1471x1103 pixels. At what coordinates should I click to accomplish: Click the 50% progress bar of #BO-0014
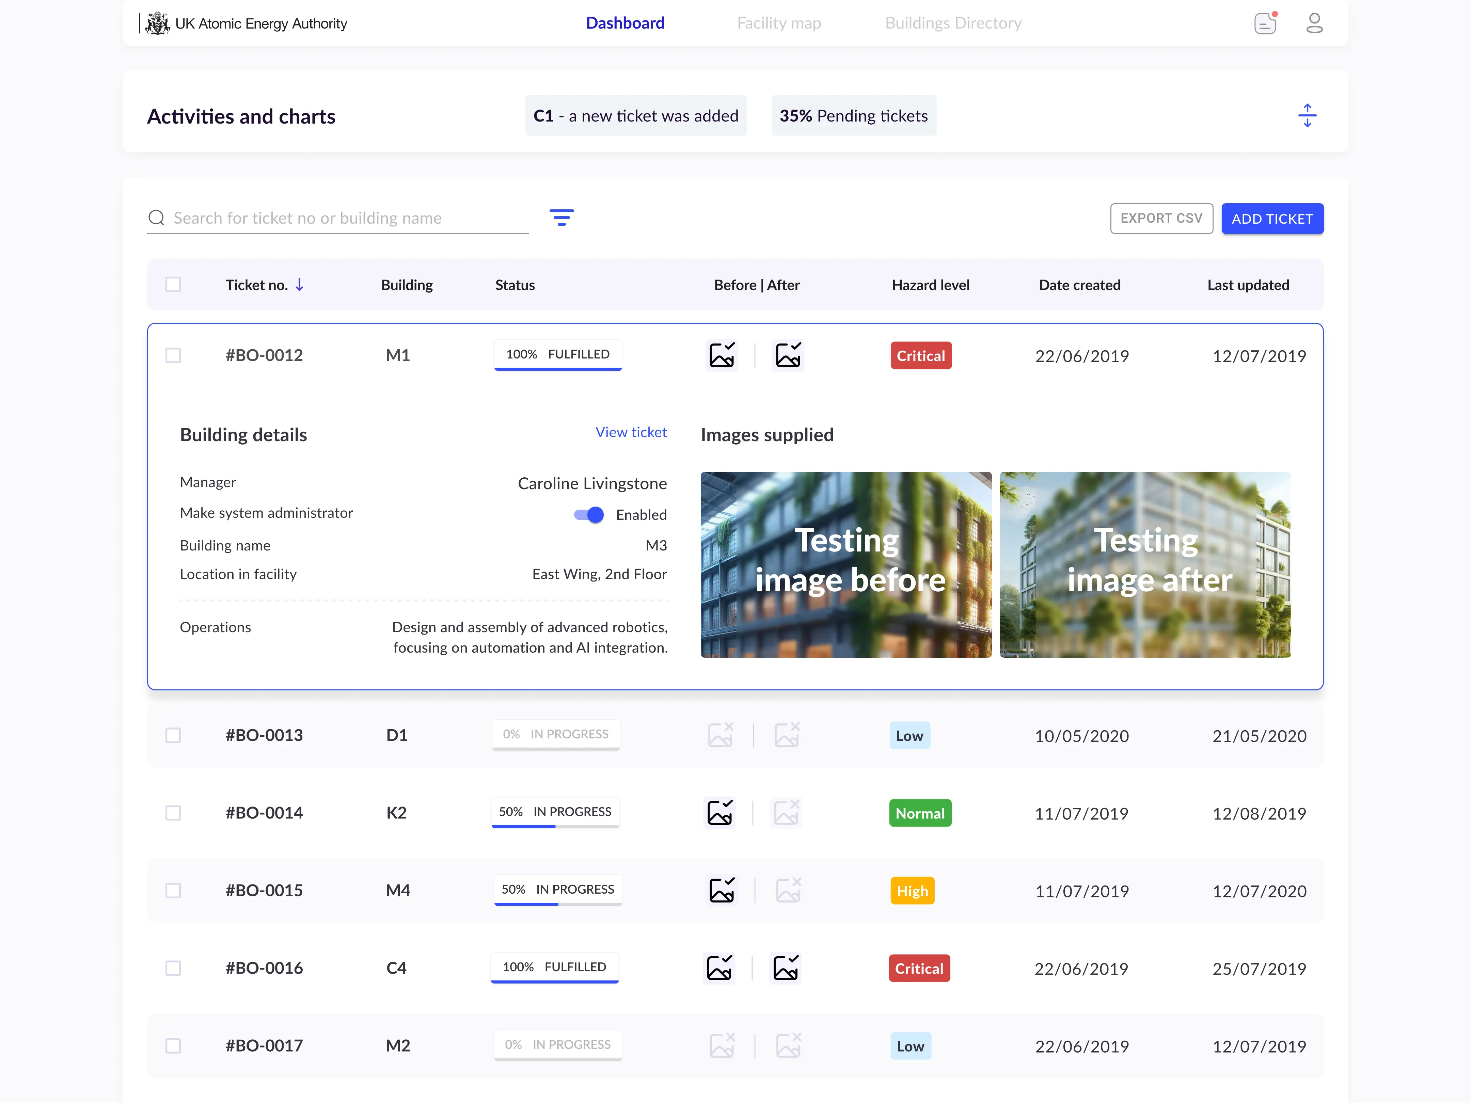(555, 813)
